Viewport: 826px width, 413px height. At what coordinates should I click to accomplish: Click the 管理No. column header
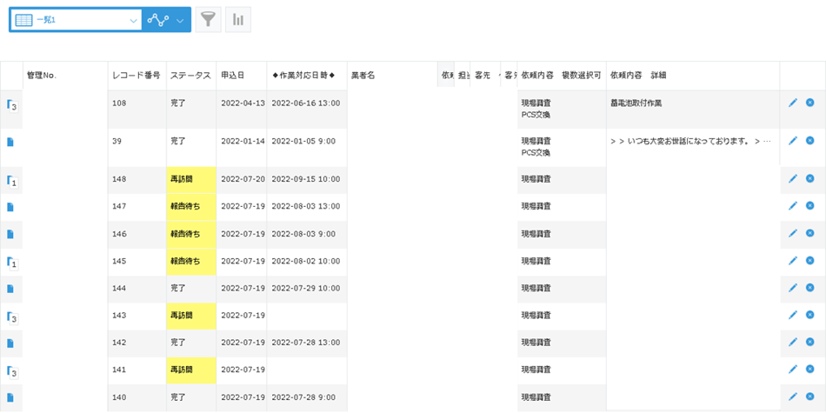42,76
